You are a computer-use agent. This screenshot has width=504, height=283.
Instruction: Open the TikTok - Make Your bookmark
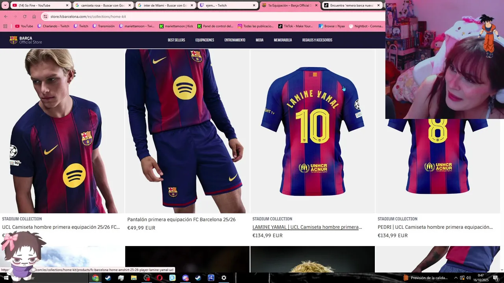click(295, 26)
